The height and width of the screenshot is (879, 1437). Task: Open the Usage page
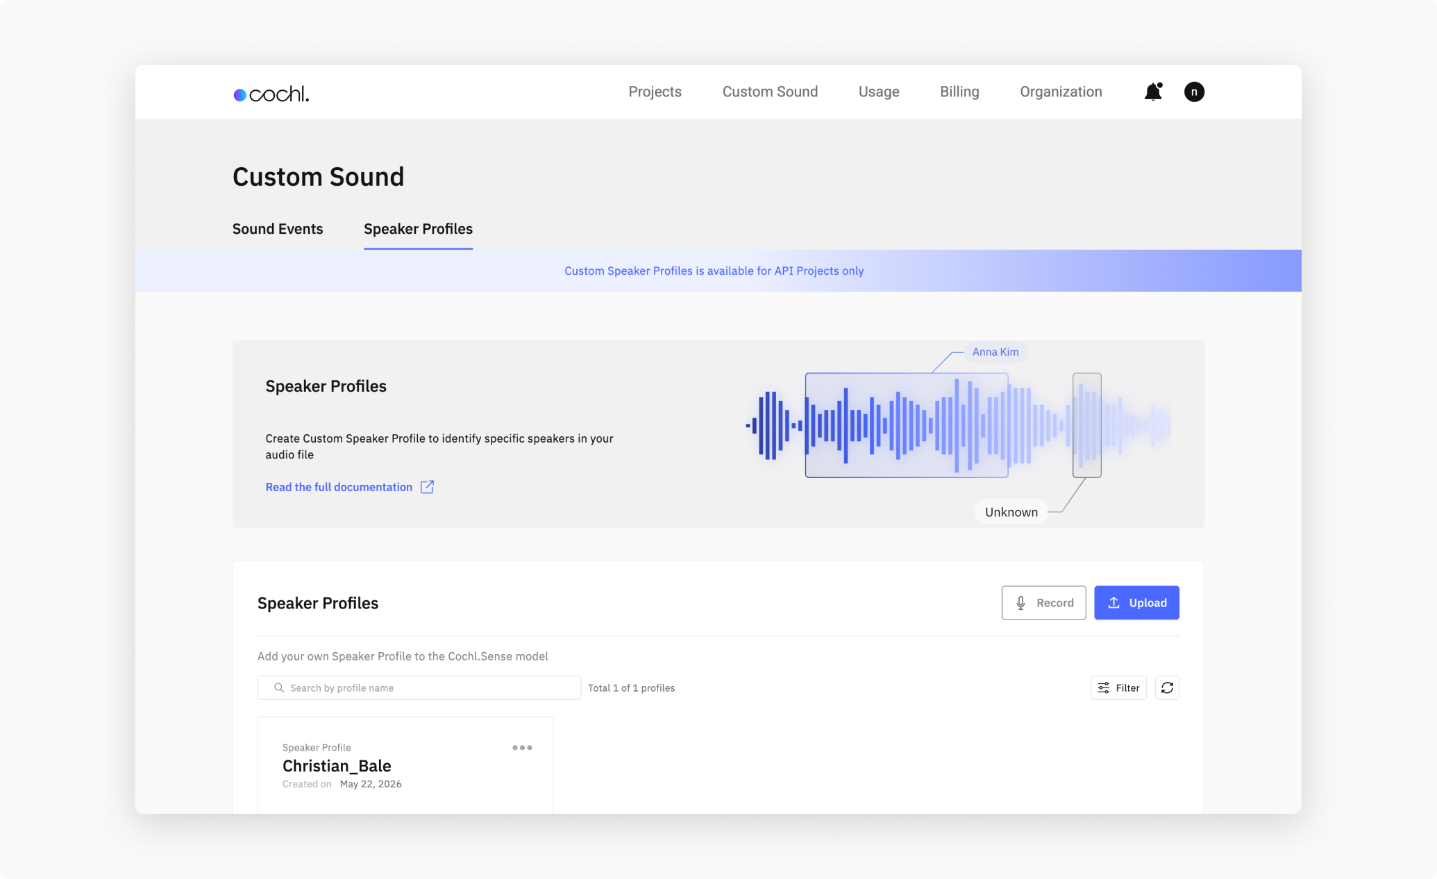pyautogui.click(x=879, y=92)
